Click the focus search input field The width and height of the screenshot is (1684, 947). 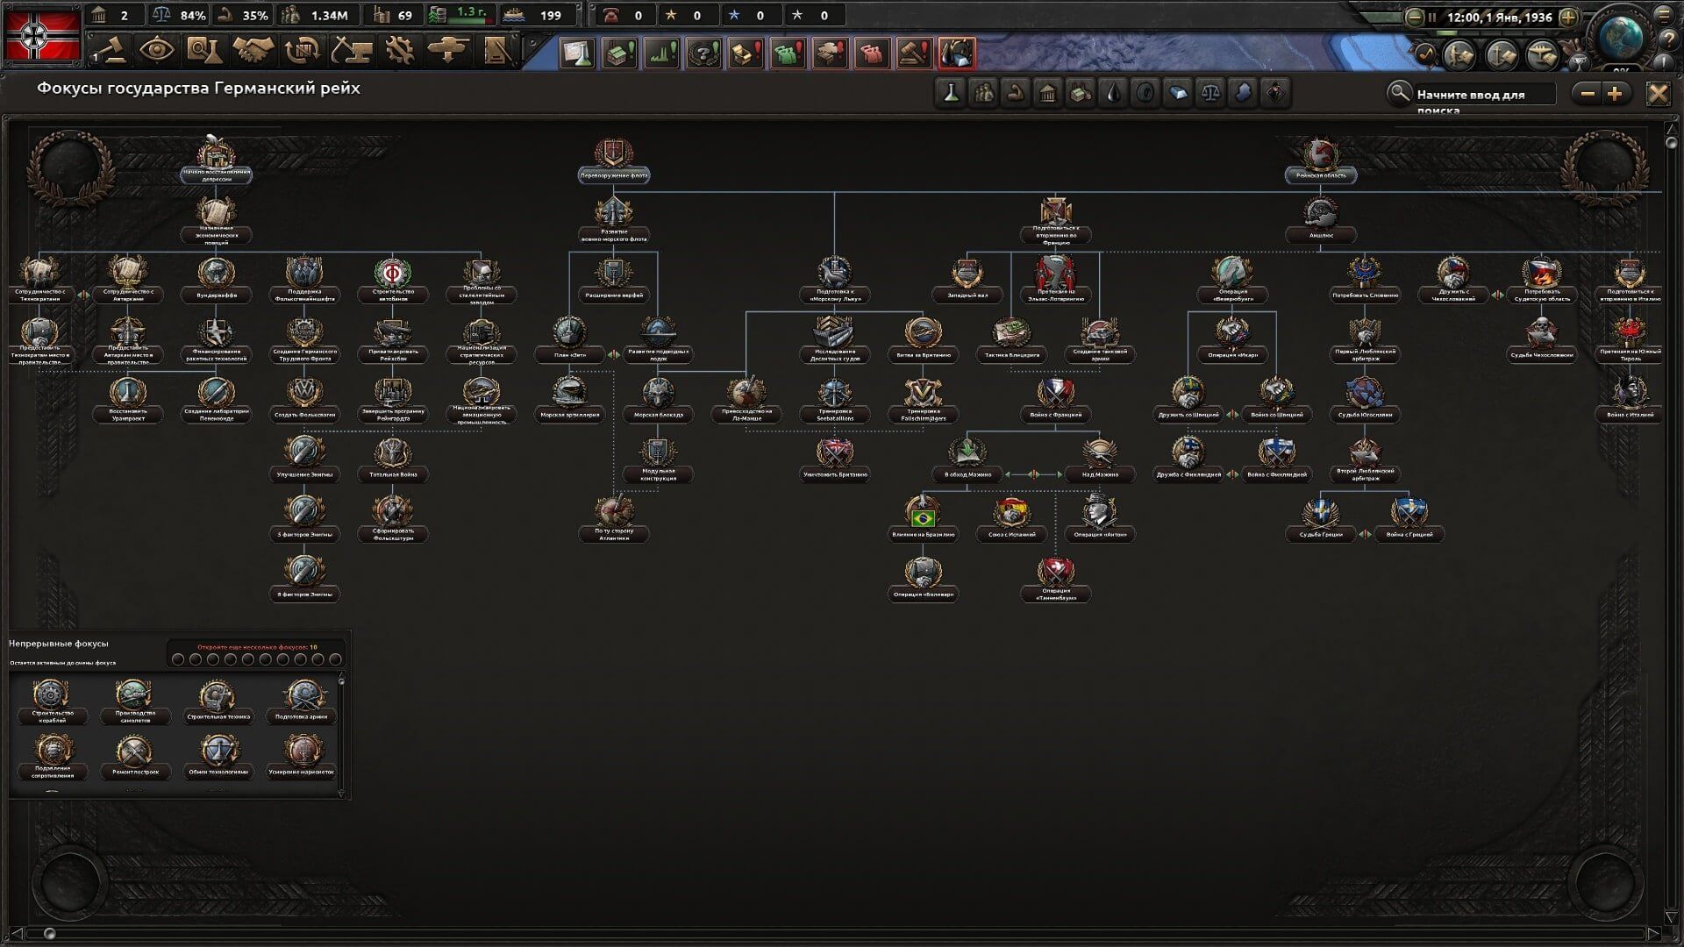[x=1484, y=95]
